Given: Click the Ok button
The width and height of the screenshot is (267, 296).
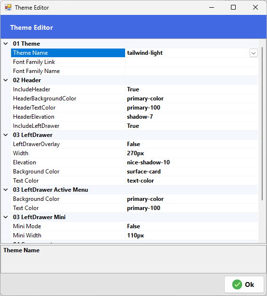Looking at the screenshot, I should coord(244,284).
